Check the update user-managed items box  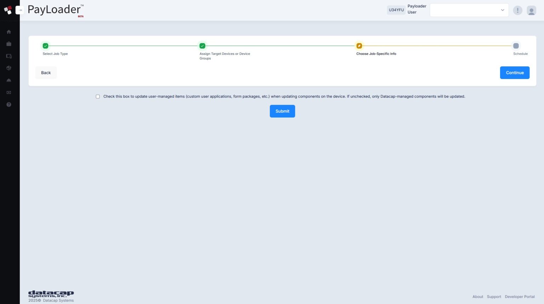click(98, 96)
